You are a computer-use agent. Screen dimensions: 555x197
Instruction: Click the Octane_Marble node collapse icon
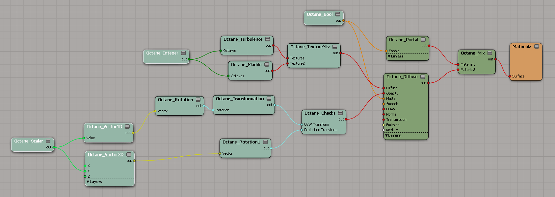[267, 64]
